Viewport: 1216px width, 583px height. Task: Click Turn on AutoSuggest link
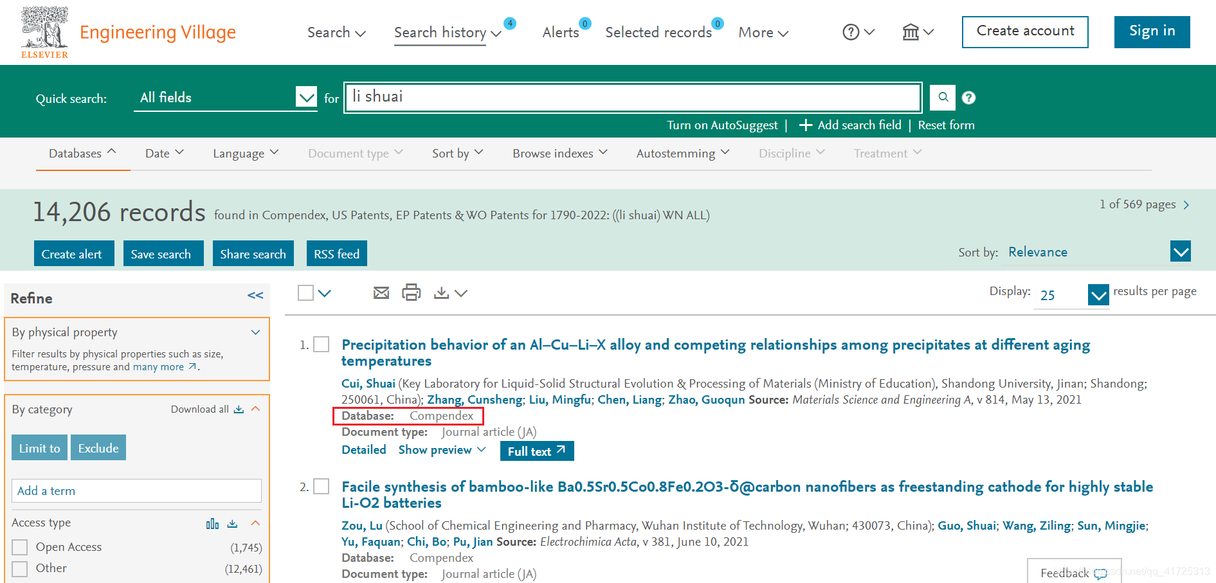[x=722, y=125]
